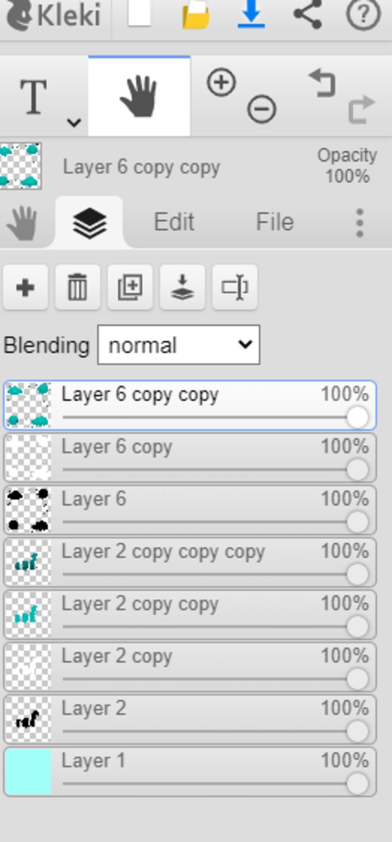392x842 pixels.
Task: Click the zoom out minus icon
Action: pyautogui.click(x=262, y=109)
